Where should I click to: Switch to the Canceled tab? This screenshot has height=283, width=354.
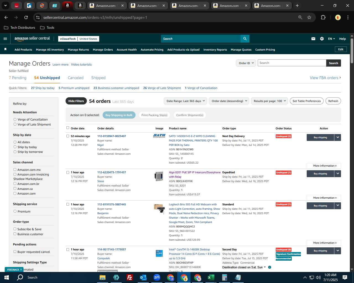click(76, 78)
